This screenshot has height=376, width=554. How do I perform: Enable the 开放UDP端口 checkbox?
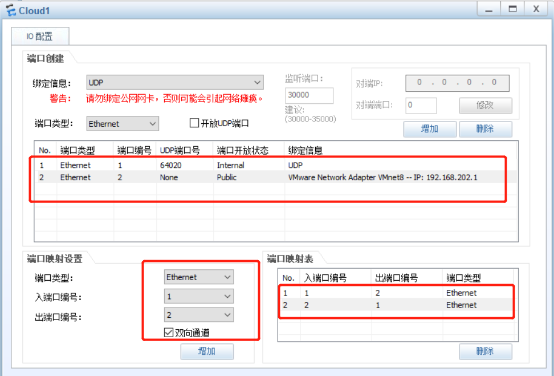point(194,123)
